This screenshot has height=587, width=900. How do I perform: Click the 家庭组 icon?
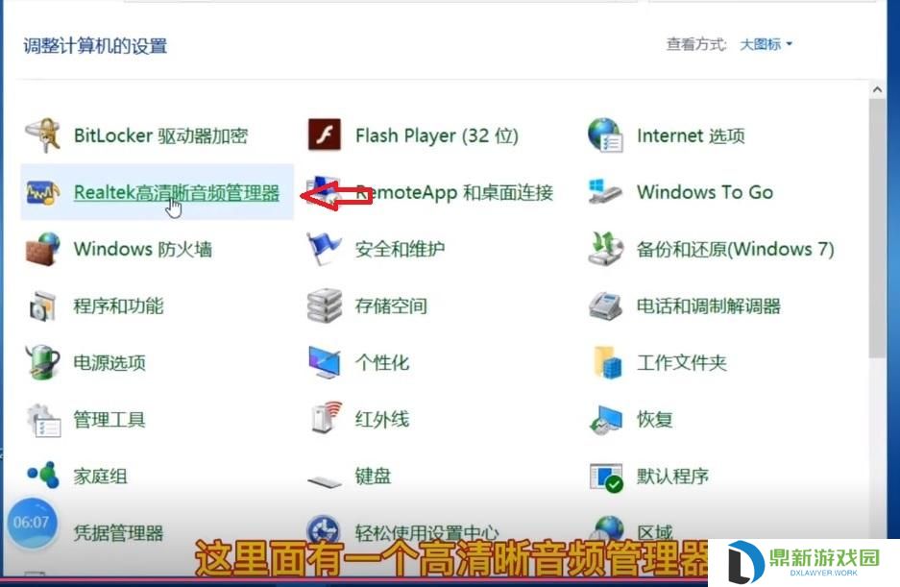click(x=43, y=475)
